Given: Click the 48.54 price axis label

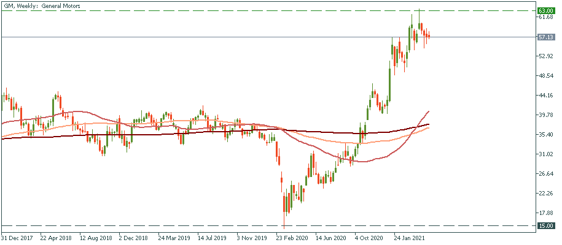Looking at the screenshot, I should point(545,76).
